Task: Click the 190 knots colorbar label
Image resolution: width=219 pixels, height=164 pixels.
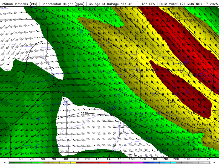Action: point(165,159)
